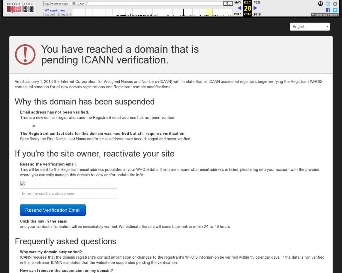Click the red exclamation warning icon
Viewport: 342px width, 273px height.
pyautogui.click(x=25, y=54)
